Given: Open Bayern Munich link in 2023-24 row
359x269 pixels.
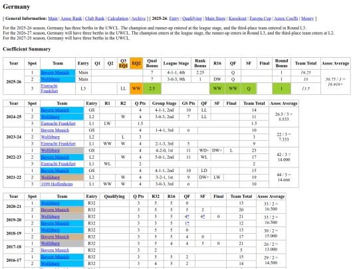Looking at the screenshot, I should click(x=55, y=130).
